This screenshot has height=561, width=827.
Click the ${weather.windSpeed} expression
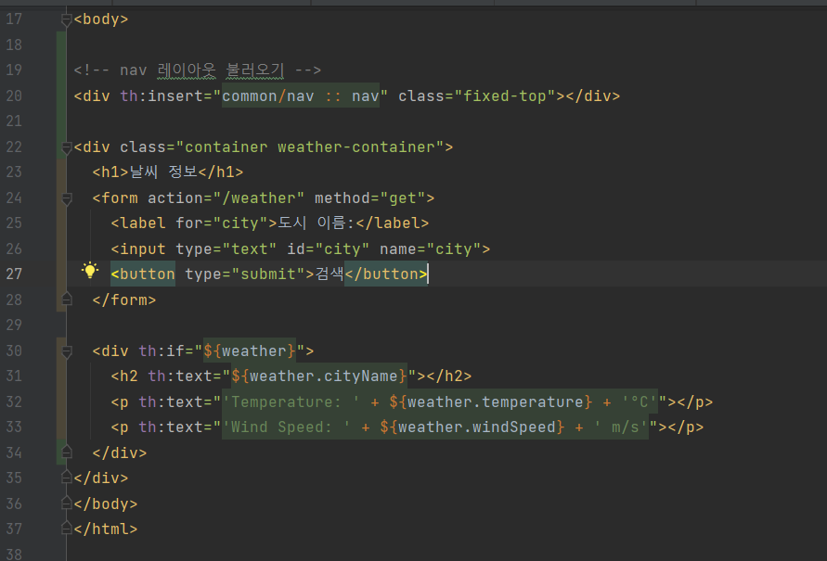tap(472, 427)
